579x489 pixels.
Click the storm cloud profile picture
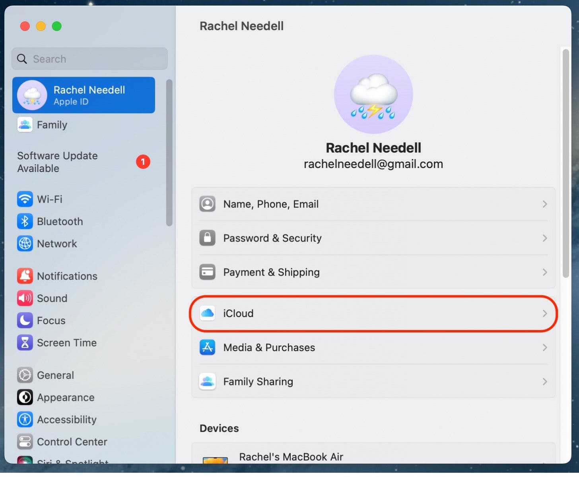pyautogui.click(x=373, y=95)
